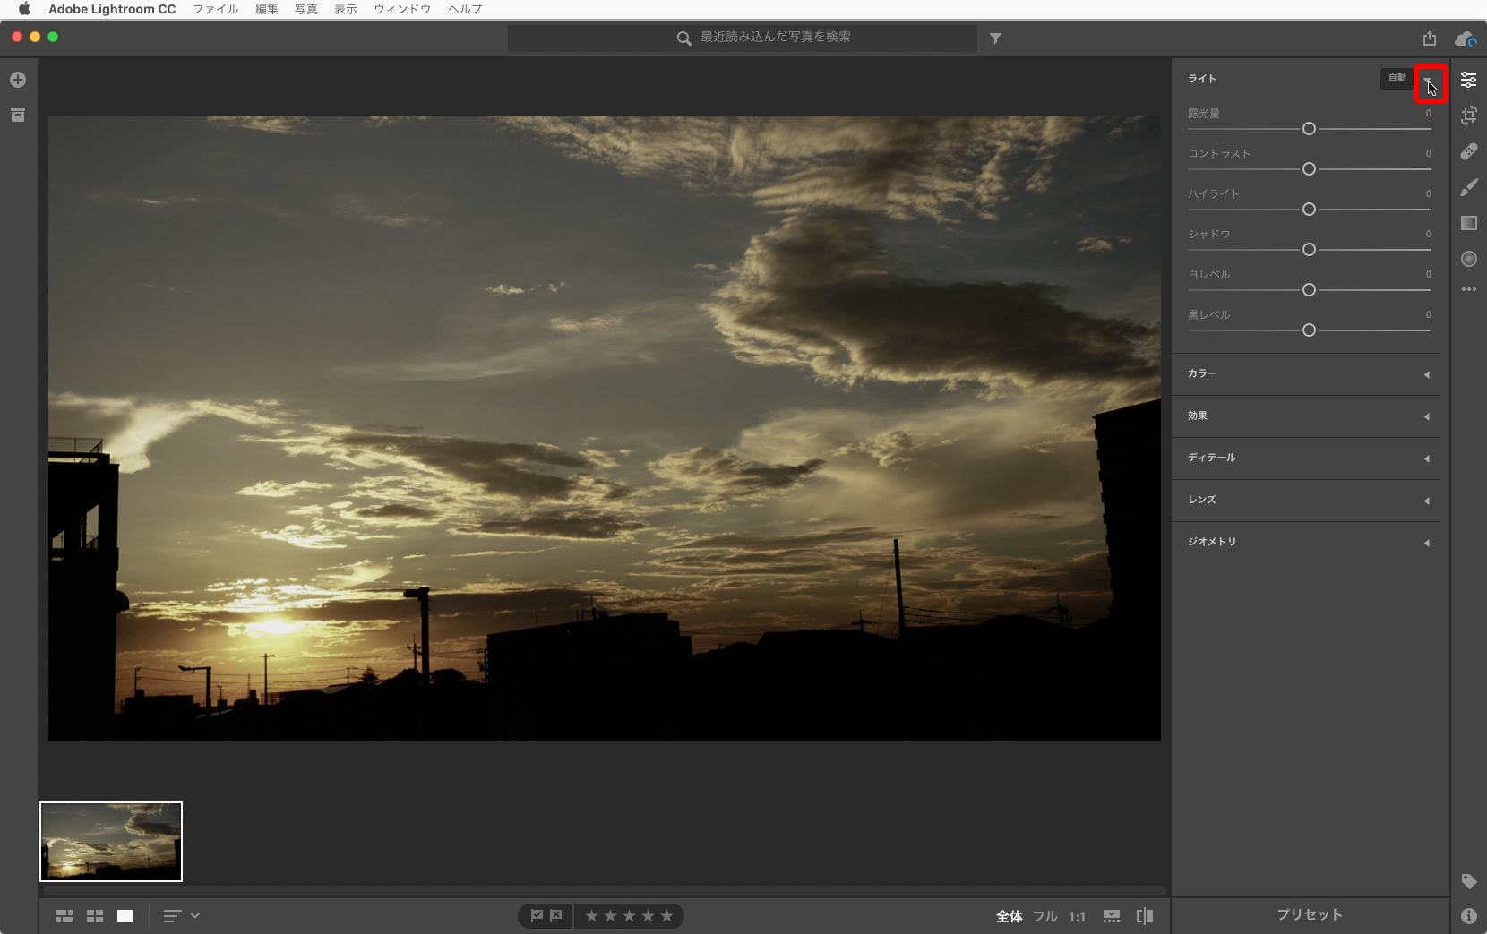Select the adjustment brush tool

[x=1468, y=187]
